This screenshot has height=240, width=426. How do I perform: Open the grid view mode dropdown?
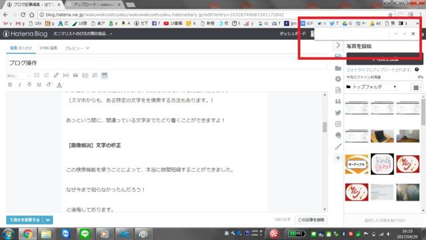click(417, 87)
